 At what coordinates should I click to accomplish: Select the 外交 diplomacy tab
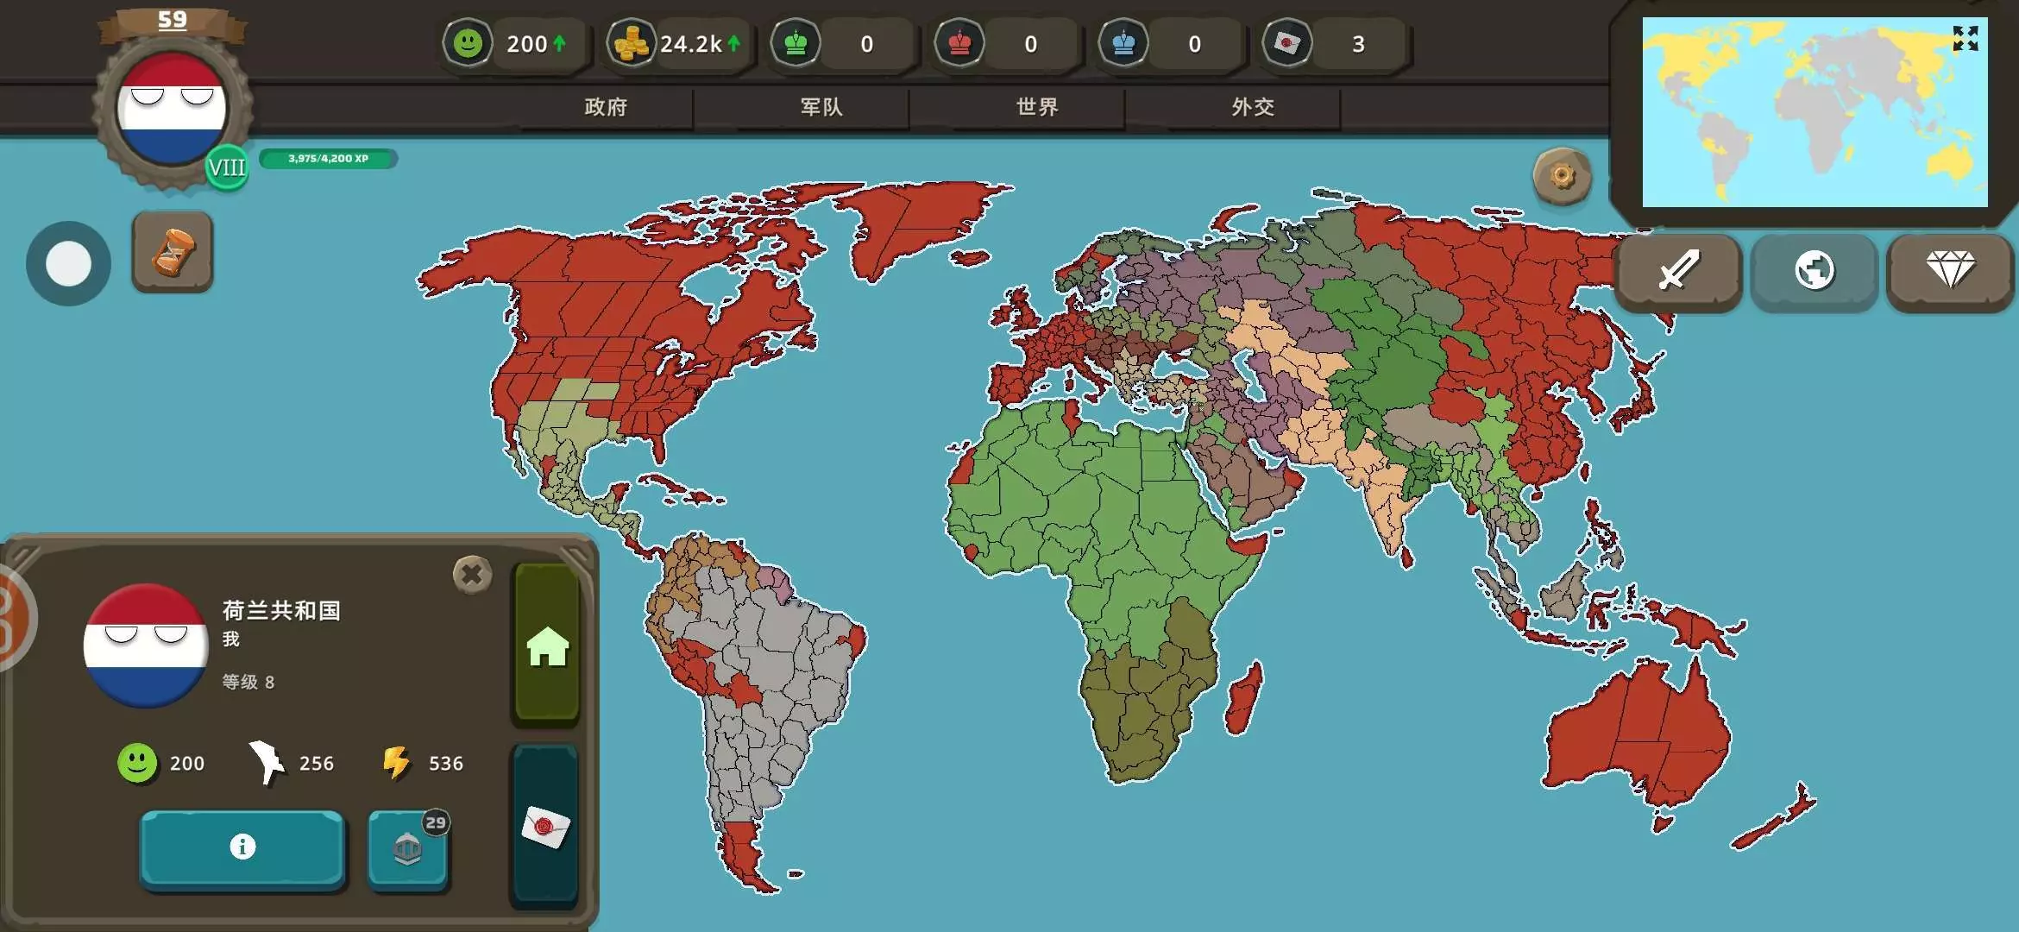(x=1253, y=107)
